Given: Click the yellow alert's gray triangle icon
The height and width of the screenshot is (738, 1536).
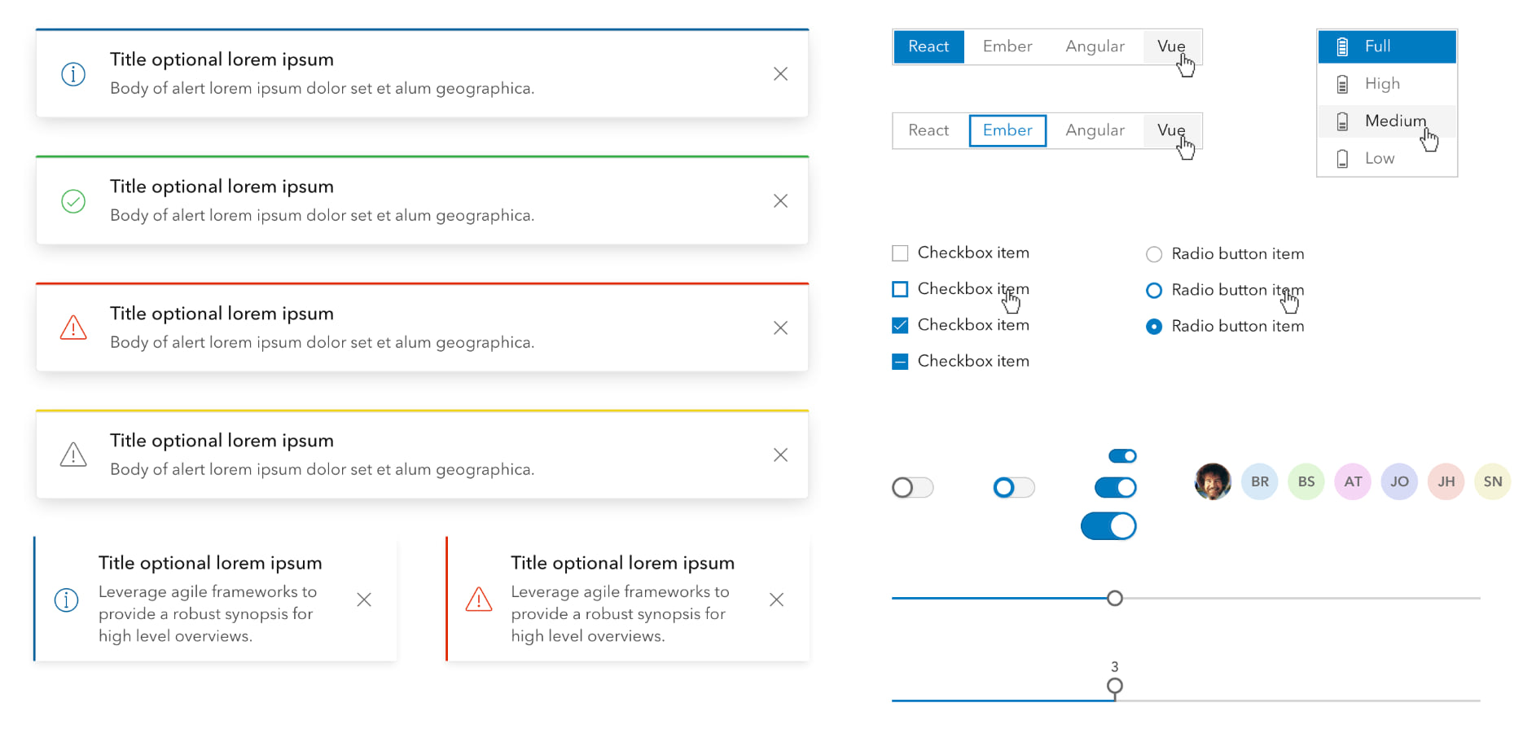Looking at the screenshot, I should pos(73,455).
